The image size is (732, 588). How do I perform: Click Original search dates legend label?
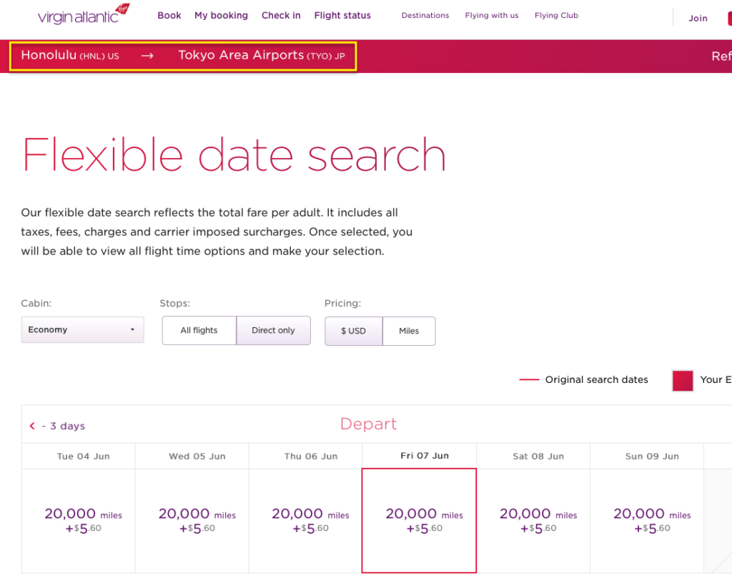[597, 380]
